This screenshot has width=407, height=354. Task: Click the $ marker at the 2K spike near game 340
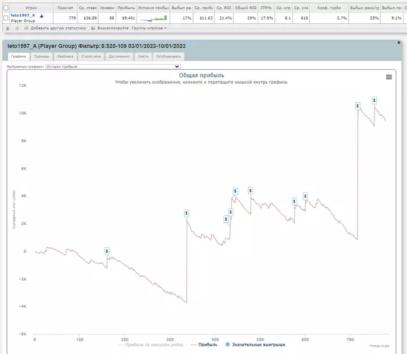pyautogui.click(x=187, y=213)
